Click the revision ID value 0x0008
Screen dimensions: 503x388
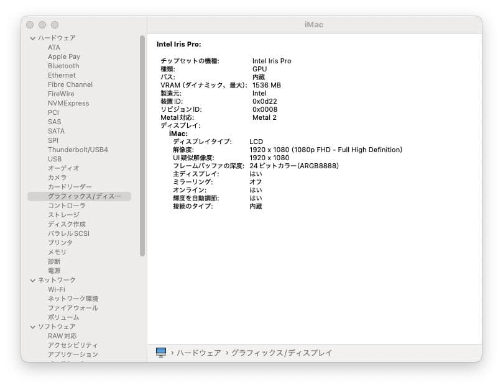pos(265,109)
